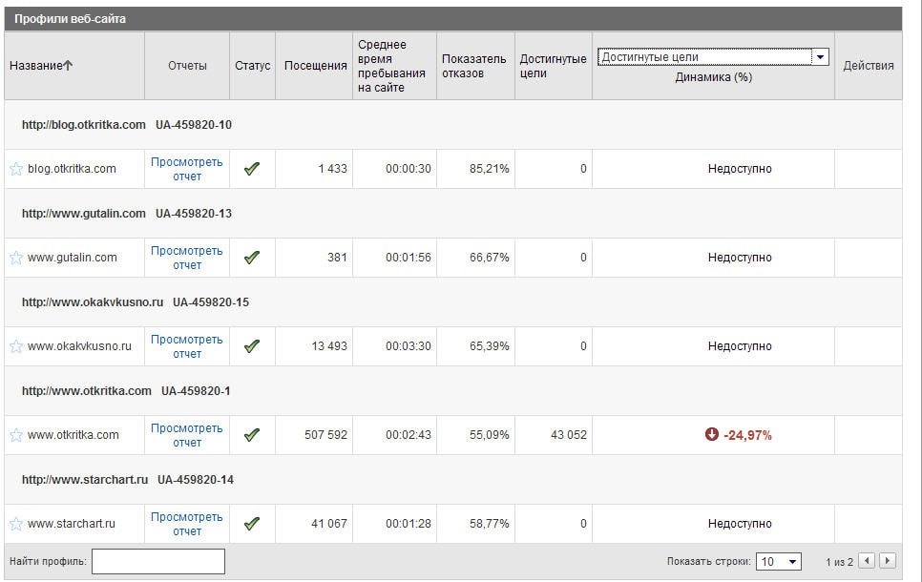922x582 pixels.
Task: Click green status checkmark for www.starchart.ru
Action: tap(252, 524)
